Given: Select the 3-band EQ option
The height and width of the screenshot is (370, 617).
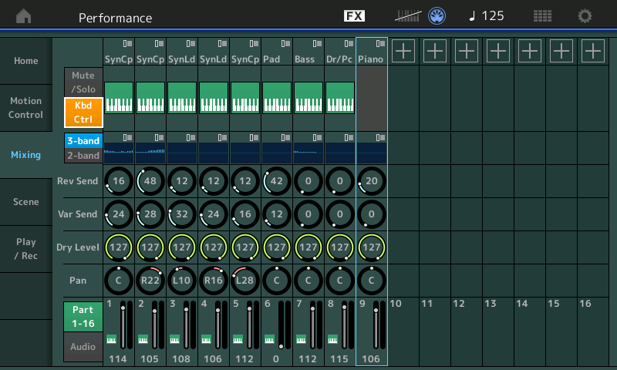Looking at the screenshot, I should click(x=83, y=141).
